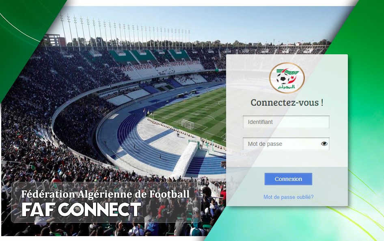Focus the Identifiant input field
The height and width of the screenshot is (241, 384).
pos(286,122)
